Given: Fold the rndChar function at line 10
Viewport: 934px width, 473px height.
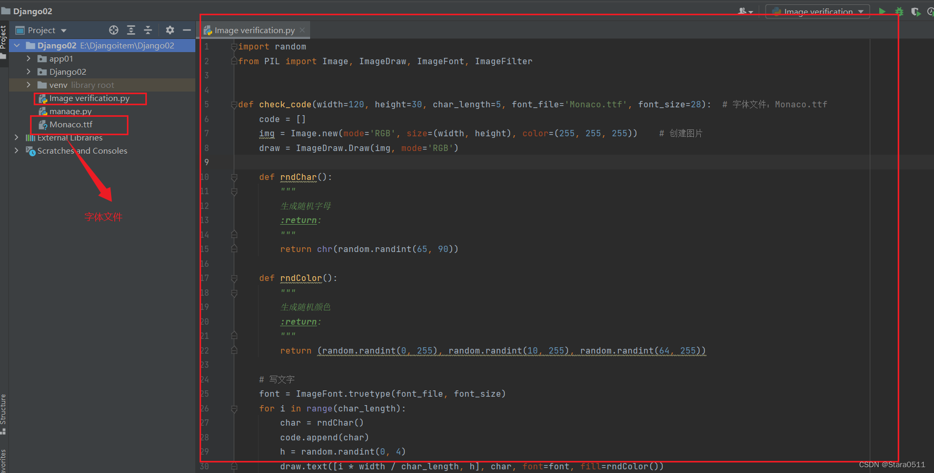Looking at the screenshot, I should tap(234, 177).
